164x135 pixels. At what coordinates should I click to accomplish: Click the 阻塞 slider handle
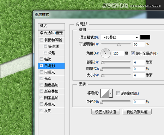(x=102, y=69)
